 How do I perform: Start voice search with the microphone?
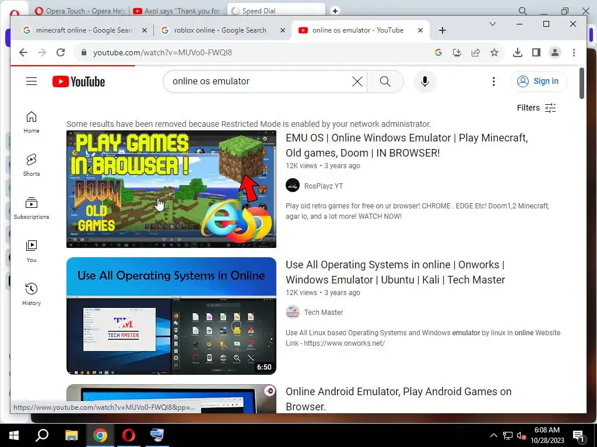[425, 81]
